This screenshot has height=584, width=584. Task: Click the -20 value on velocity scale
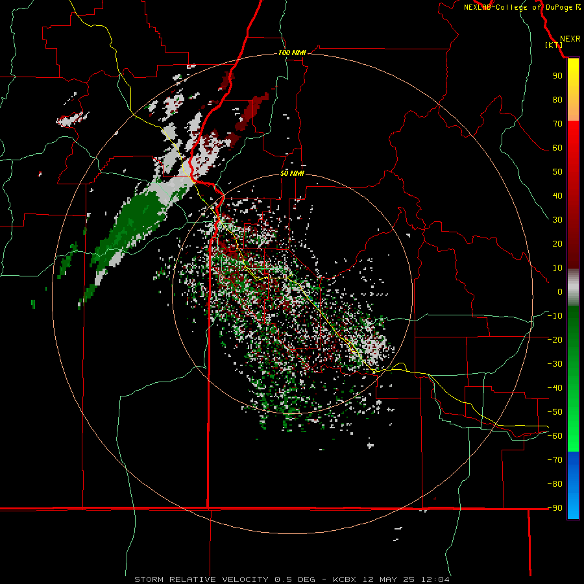coord(555,339)
